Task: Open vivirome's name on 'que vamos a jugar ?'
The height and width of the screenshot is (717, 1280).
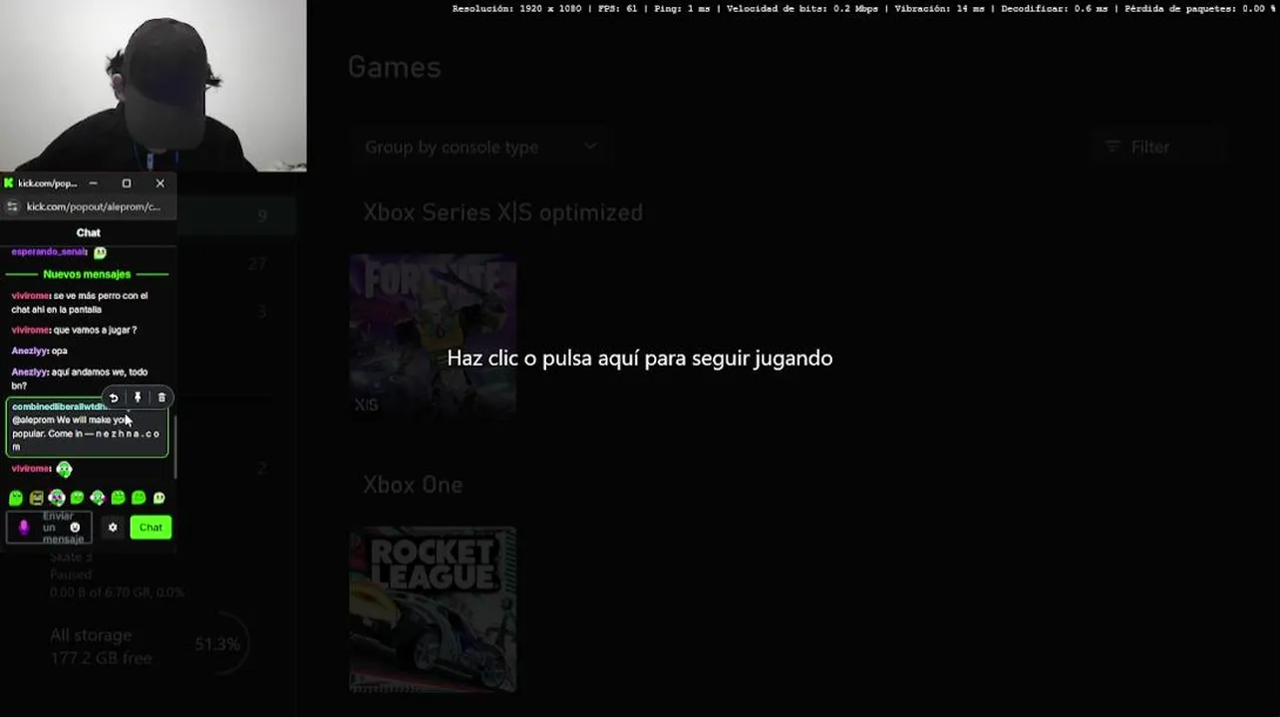Action: [30, 330]
